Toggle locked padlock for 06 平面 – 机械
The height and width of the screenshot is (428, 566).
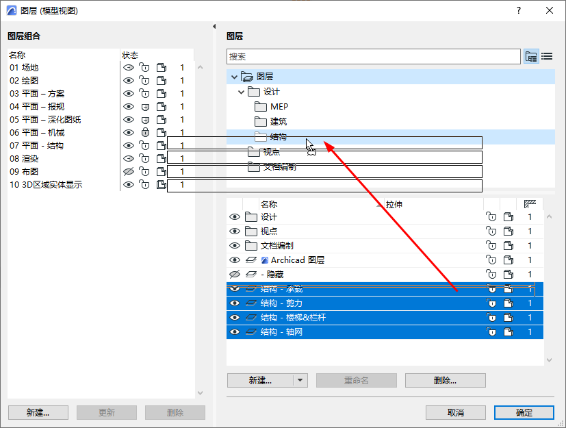coord(145,132)
